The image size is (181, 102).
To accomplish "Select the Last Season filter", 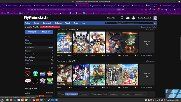I will pyautogui.click(x=126, y=94).
